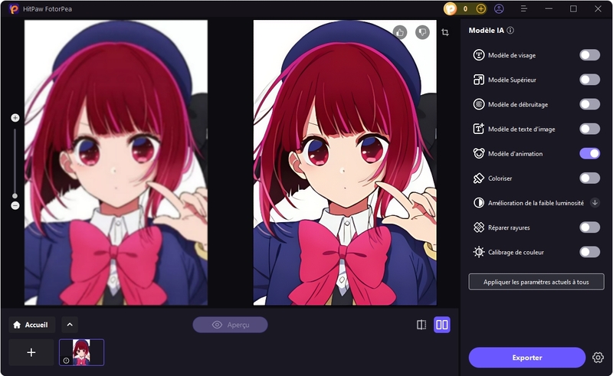
Task: Click the low-light half-circle icon
Action: click(478, 203)
